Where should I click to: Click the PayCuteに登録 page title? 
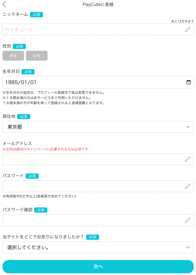98,4
